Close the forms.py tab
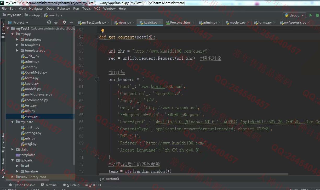 274,23
